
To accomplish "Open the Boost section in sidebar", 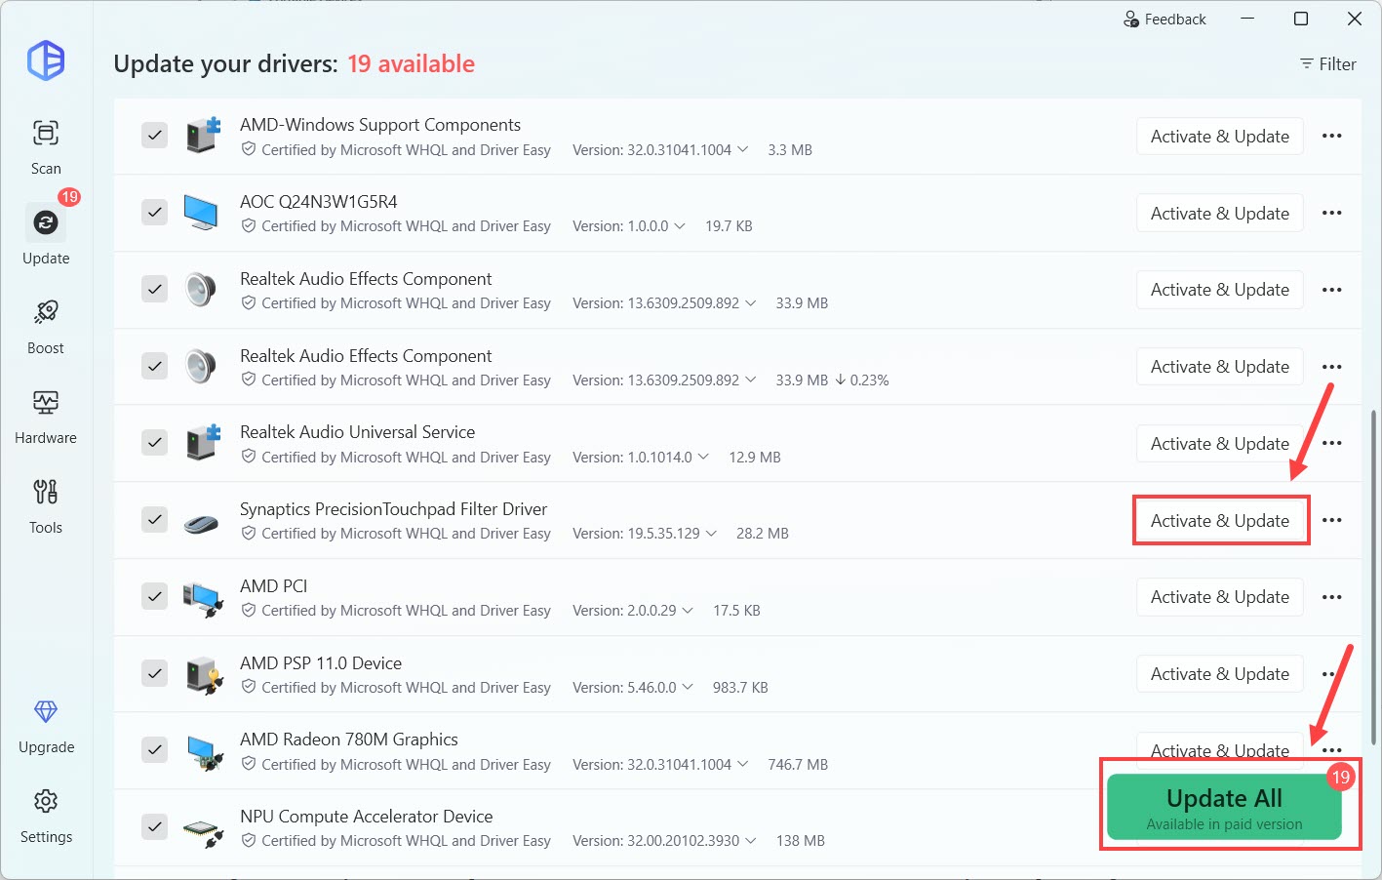I will click(46, 327).
